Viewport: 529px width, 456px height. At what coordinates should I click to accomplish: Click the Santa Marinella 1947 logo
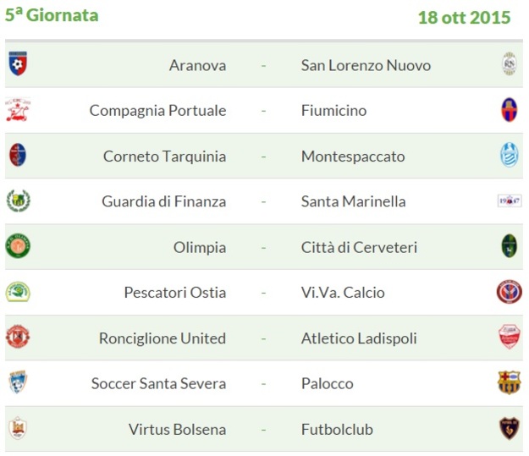(510, 201)
